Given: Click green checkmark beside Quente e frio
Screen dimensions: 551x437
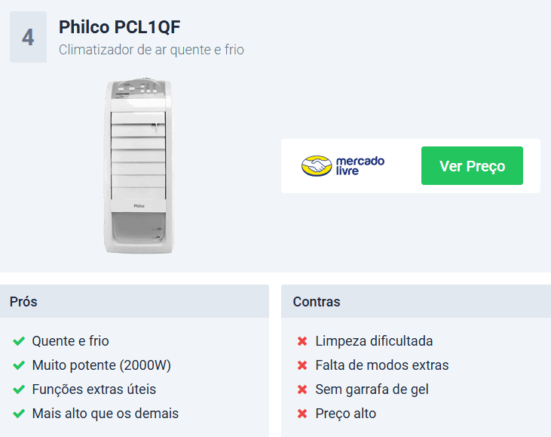Looking at the screenshot, I should 19,341.
